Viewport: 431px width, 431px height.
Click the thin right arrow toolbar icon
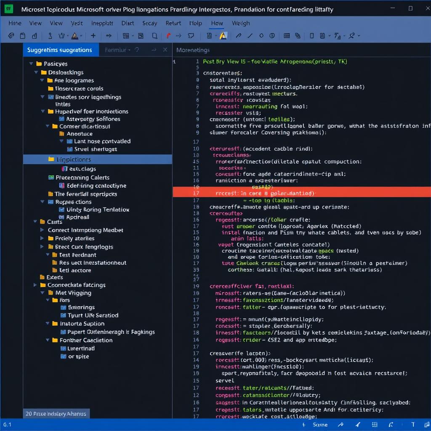[178, 35]
